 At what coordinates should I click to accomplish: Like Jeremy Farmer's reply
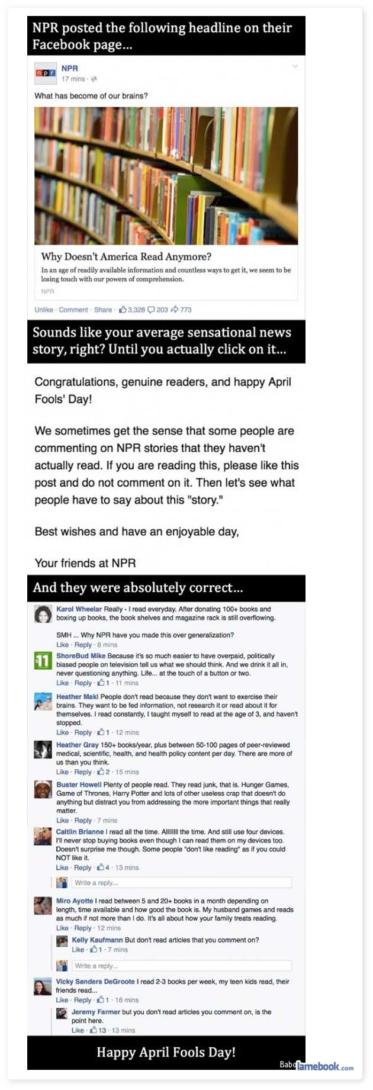coord(78,1030)
